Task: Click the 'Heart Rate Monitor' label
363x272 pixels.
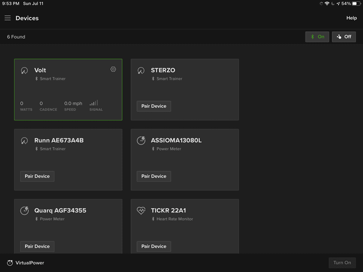Action: coord(174,219)
